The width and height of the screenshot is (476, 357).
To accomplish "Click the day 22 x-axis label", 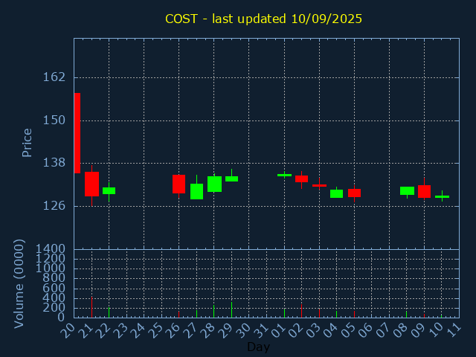I will tap(103, 330).
